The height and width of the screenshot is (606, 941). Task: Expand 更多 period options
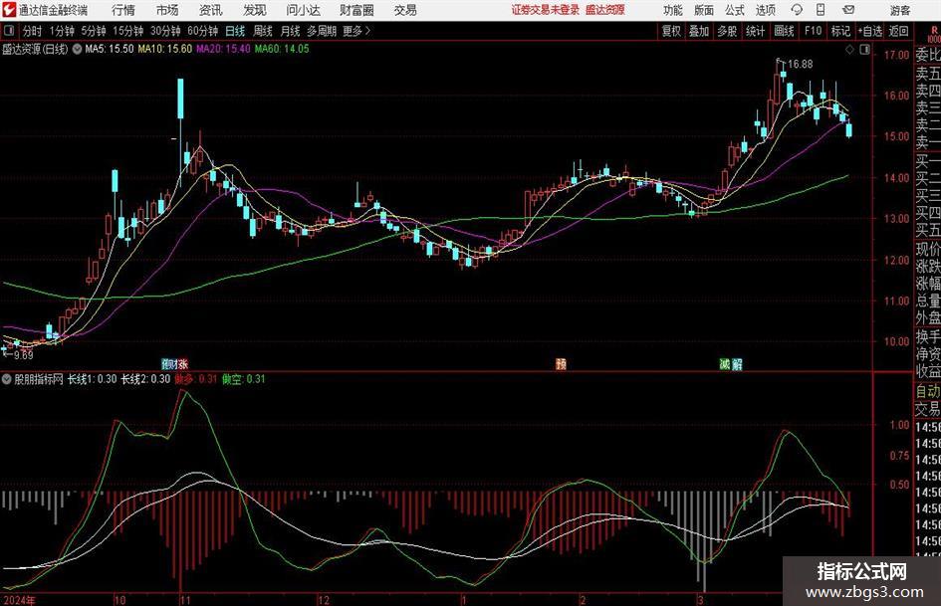(x=356, y=31)
